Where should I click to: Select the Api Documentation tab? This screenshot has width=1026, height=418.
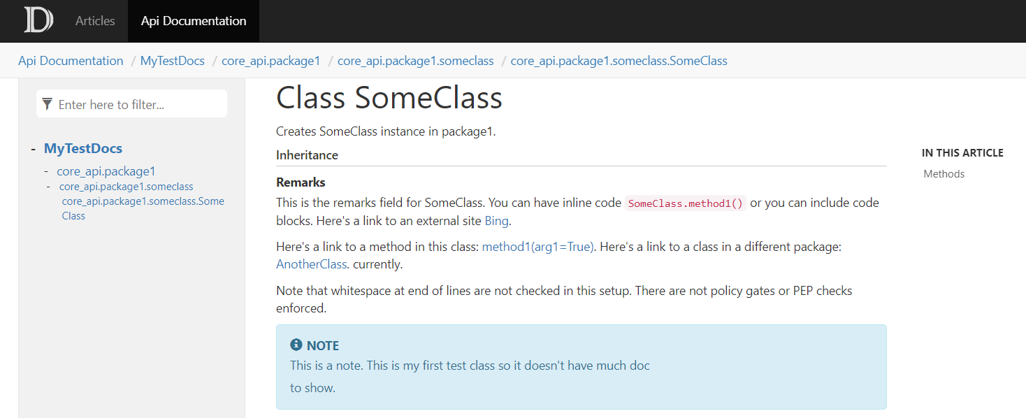coord(194,21)
